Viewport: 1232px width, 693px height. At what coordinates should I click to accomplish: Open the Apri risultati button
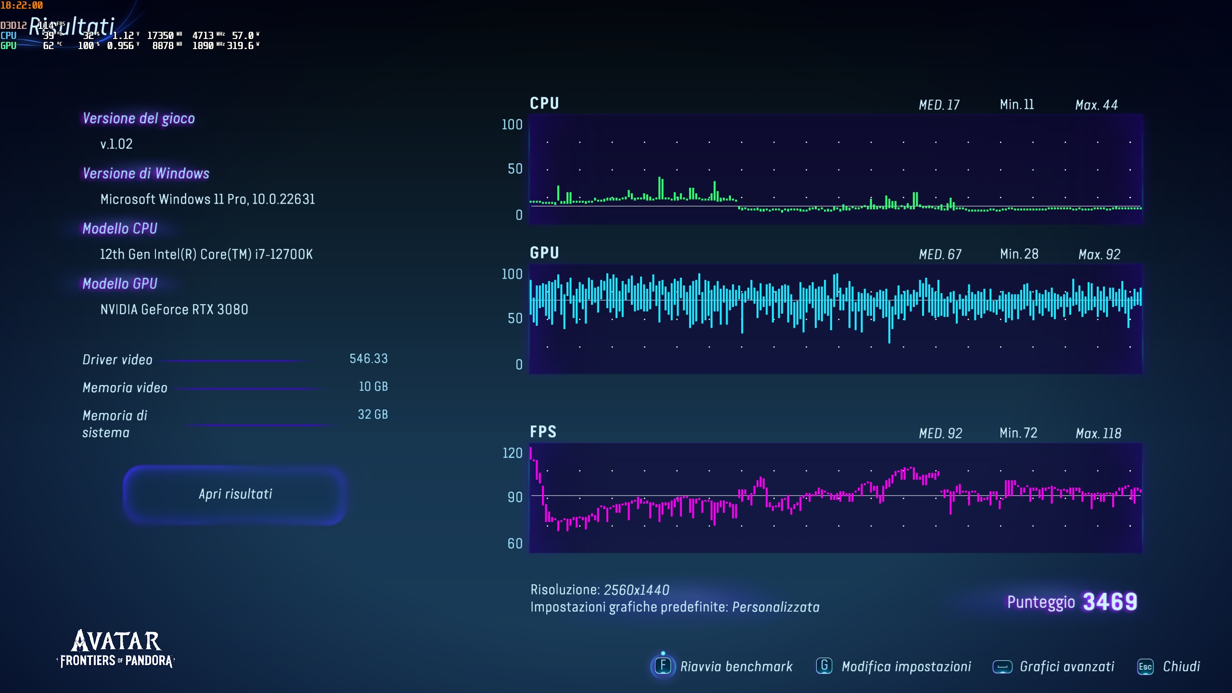point(235,494)
